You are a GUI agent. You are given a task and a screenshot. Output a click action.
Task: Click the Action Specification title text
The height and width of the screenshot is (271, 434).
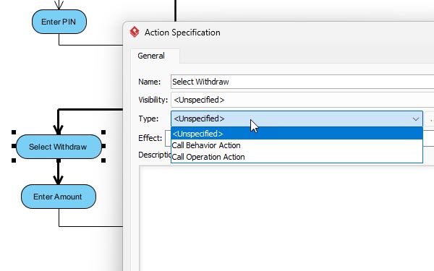(182, 33)
